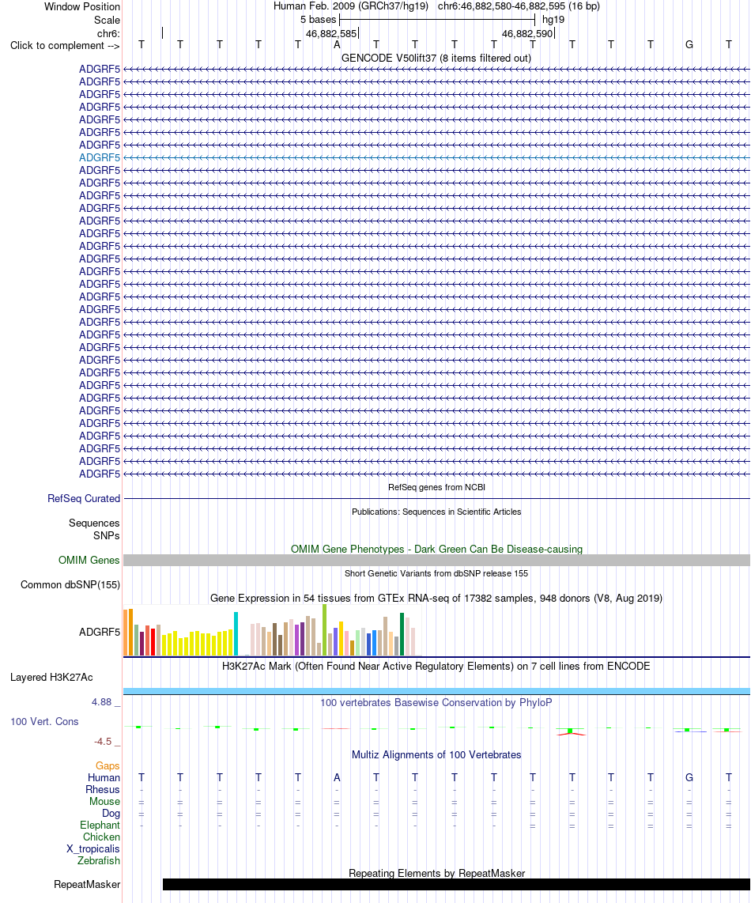The width and height of the screenshot is (751, 903).
Task: Click the RefSeq Curated intron line
Action: tap(436, 499)
